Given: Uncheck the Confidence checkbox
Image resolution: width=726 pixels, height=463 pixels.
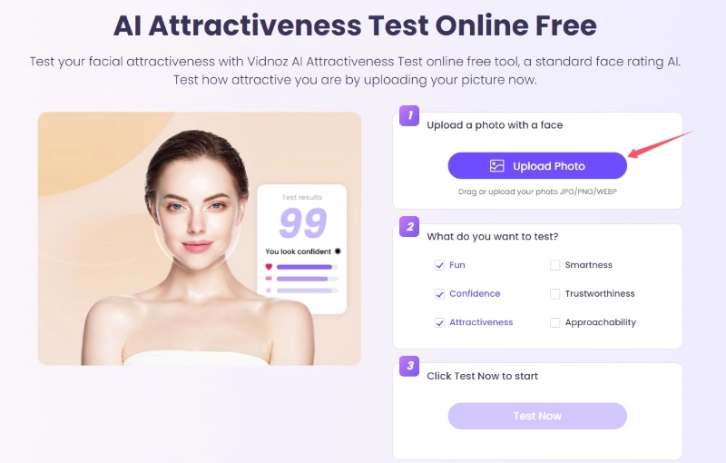Looking at the screenshot, I should [x=439, y=294].
